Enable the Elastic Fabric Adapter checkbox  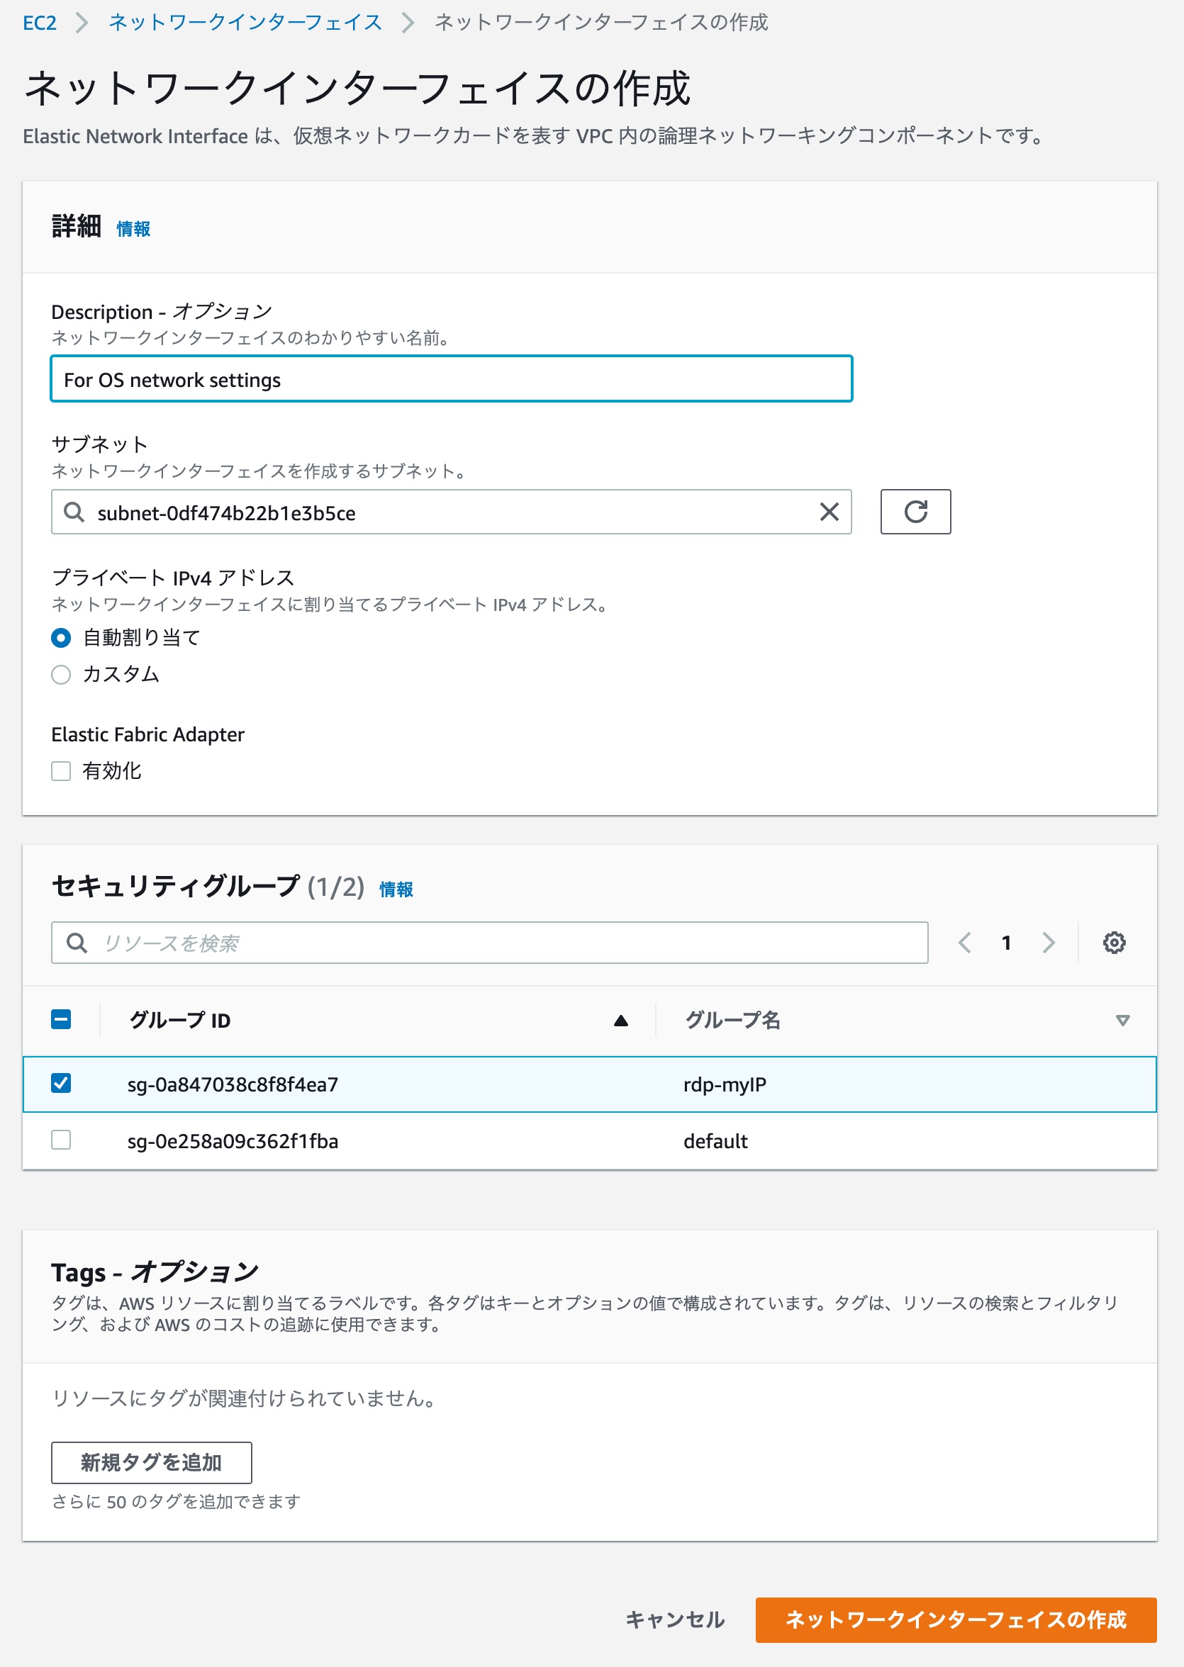[x=61, y=771]
